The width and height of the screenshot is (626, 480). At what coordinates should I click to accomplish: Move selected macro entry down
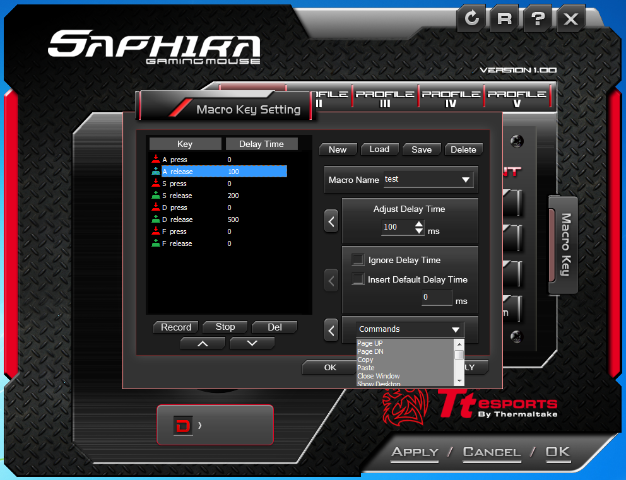[252, 343]
